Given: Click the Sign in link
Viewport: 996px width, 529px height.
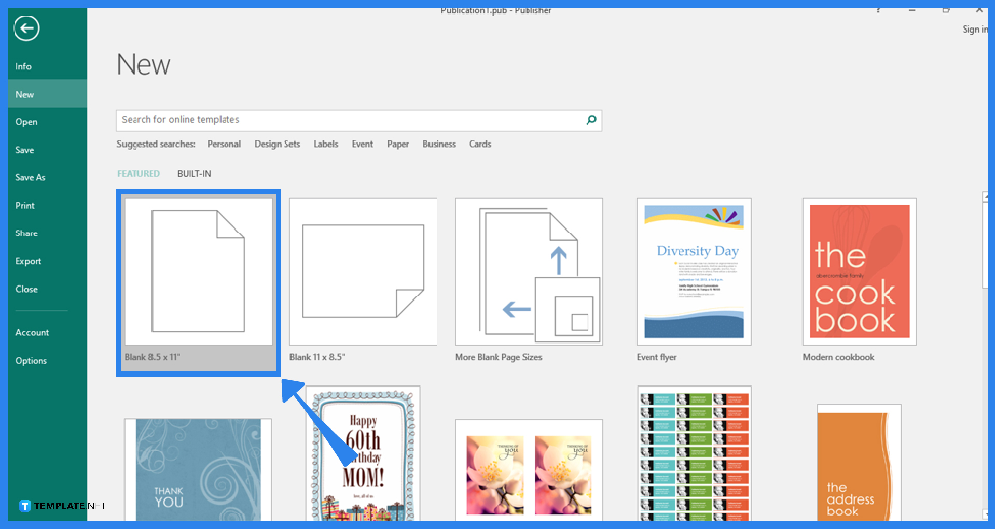Looking at the screenshot, I should [974, 29].
